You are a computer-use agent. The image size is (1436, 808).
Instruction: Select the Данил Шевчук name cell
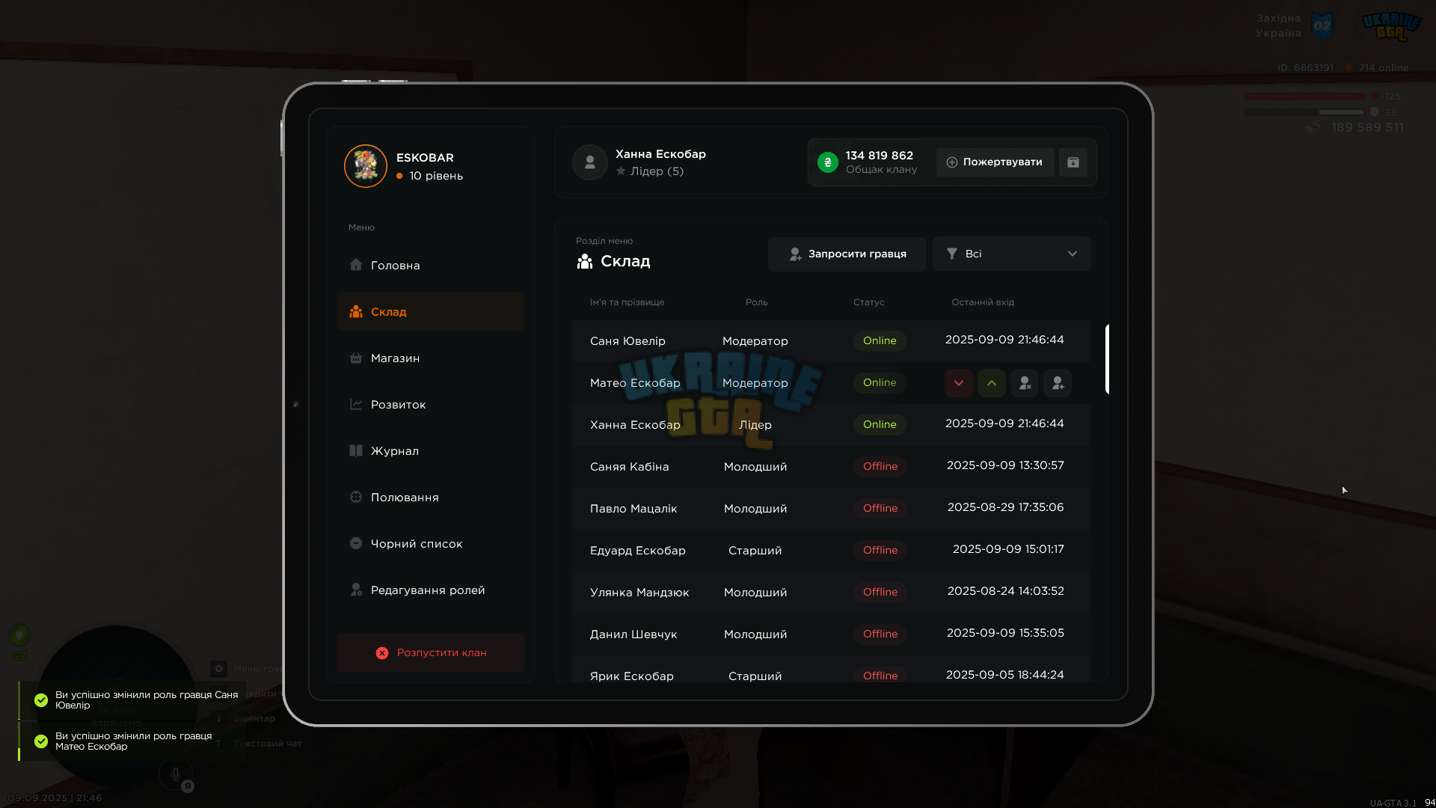click(633, 634)
